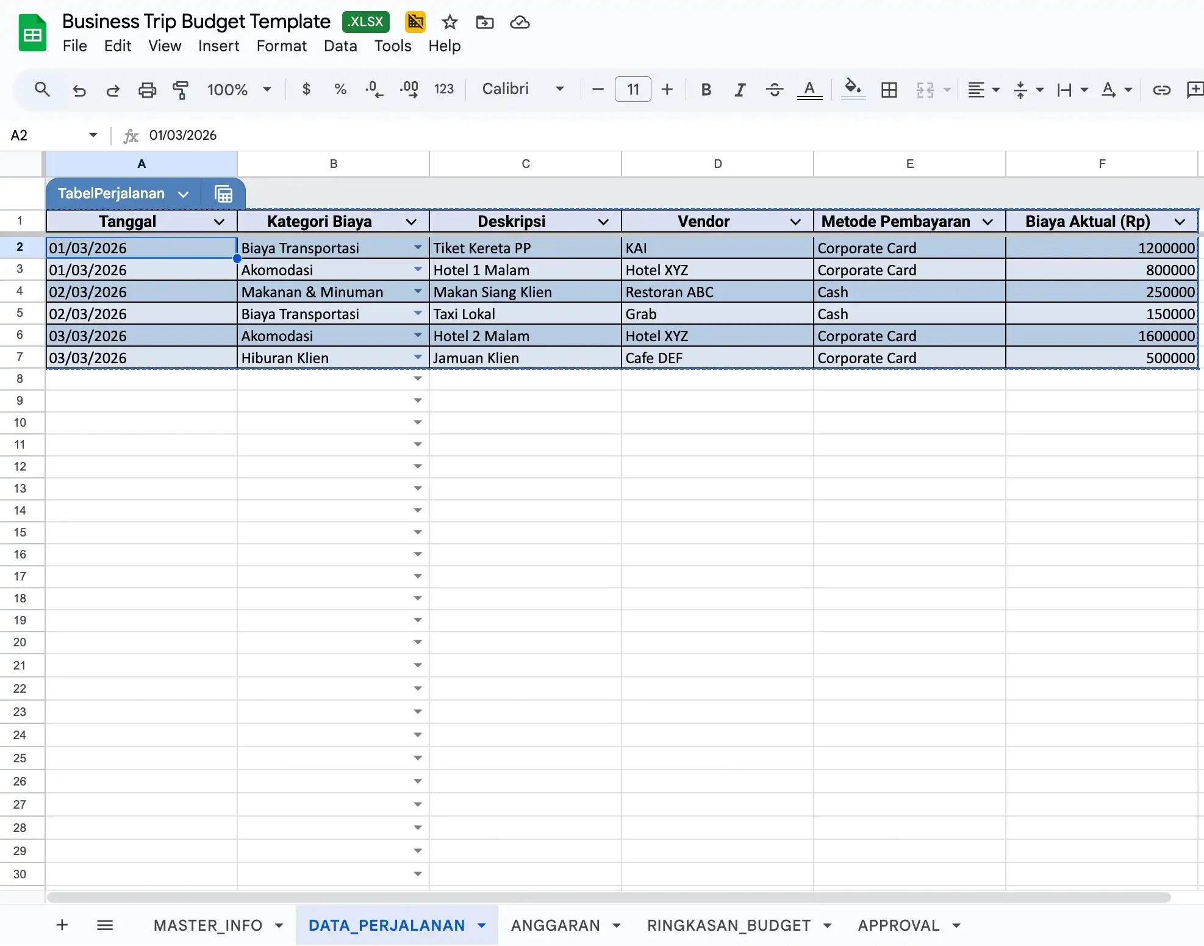
Task: Open the fill color tool
Action: click(x=853, y=89)
